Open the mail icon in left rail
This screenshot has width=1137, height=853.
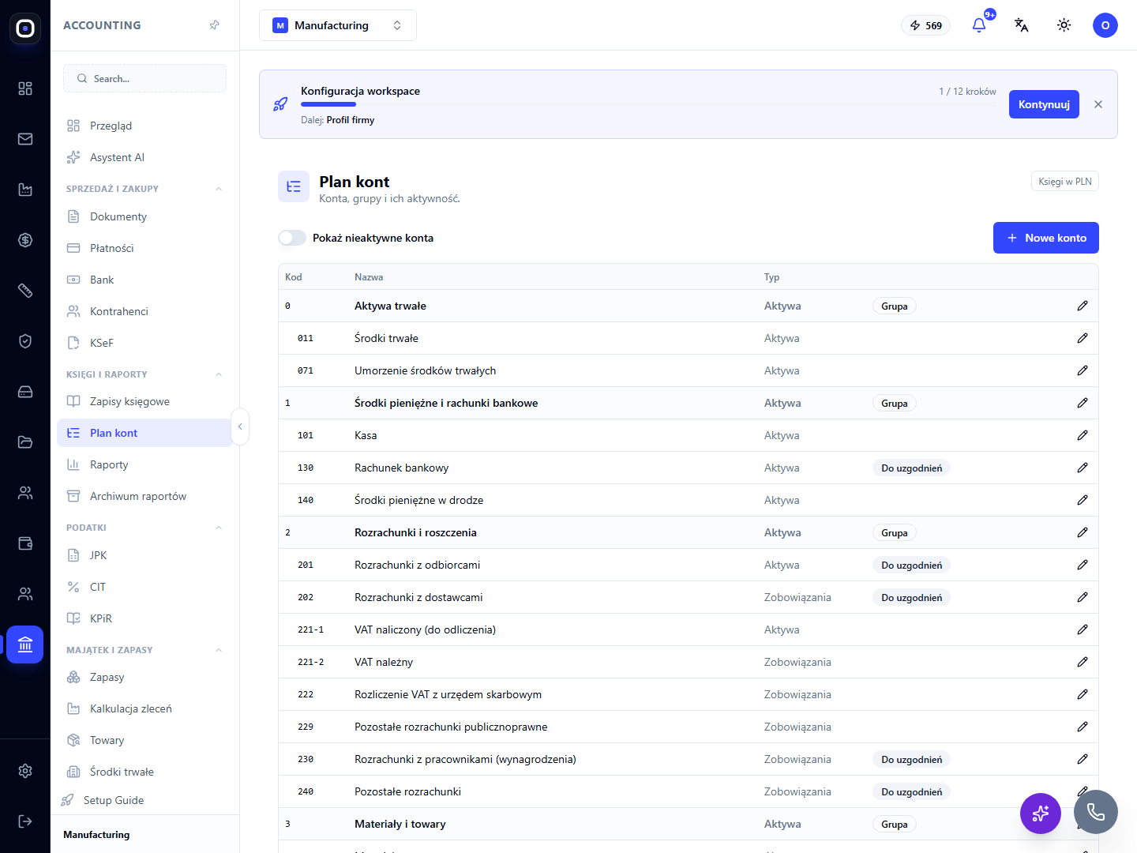pyautogui.click(x=25, y=139)
